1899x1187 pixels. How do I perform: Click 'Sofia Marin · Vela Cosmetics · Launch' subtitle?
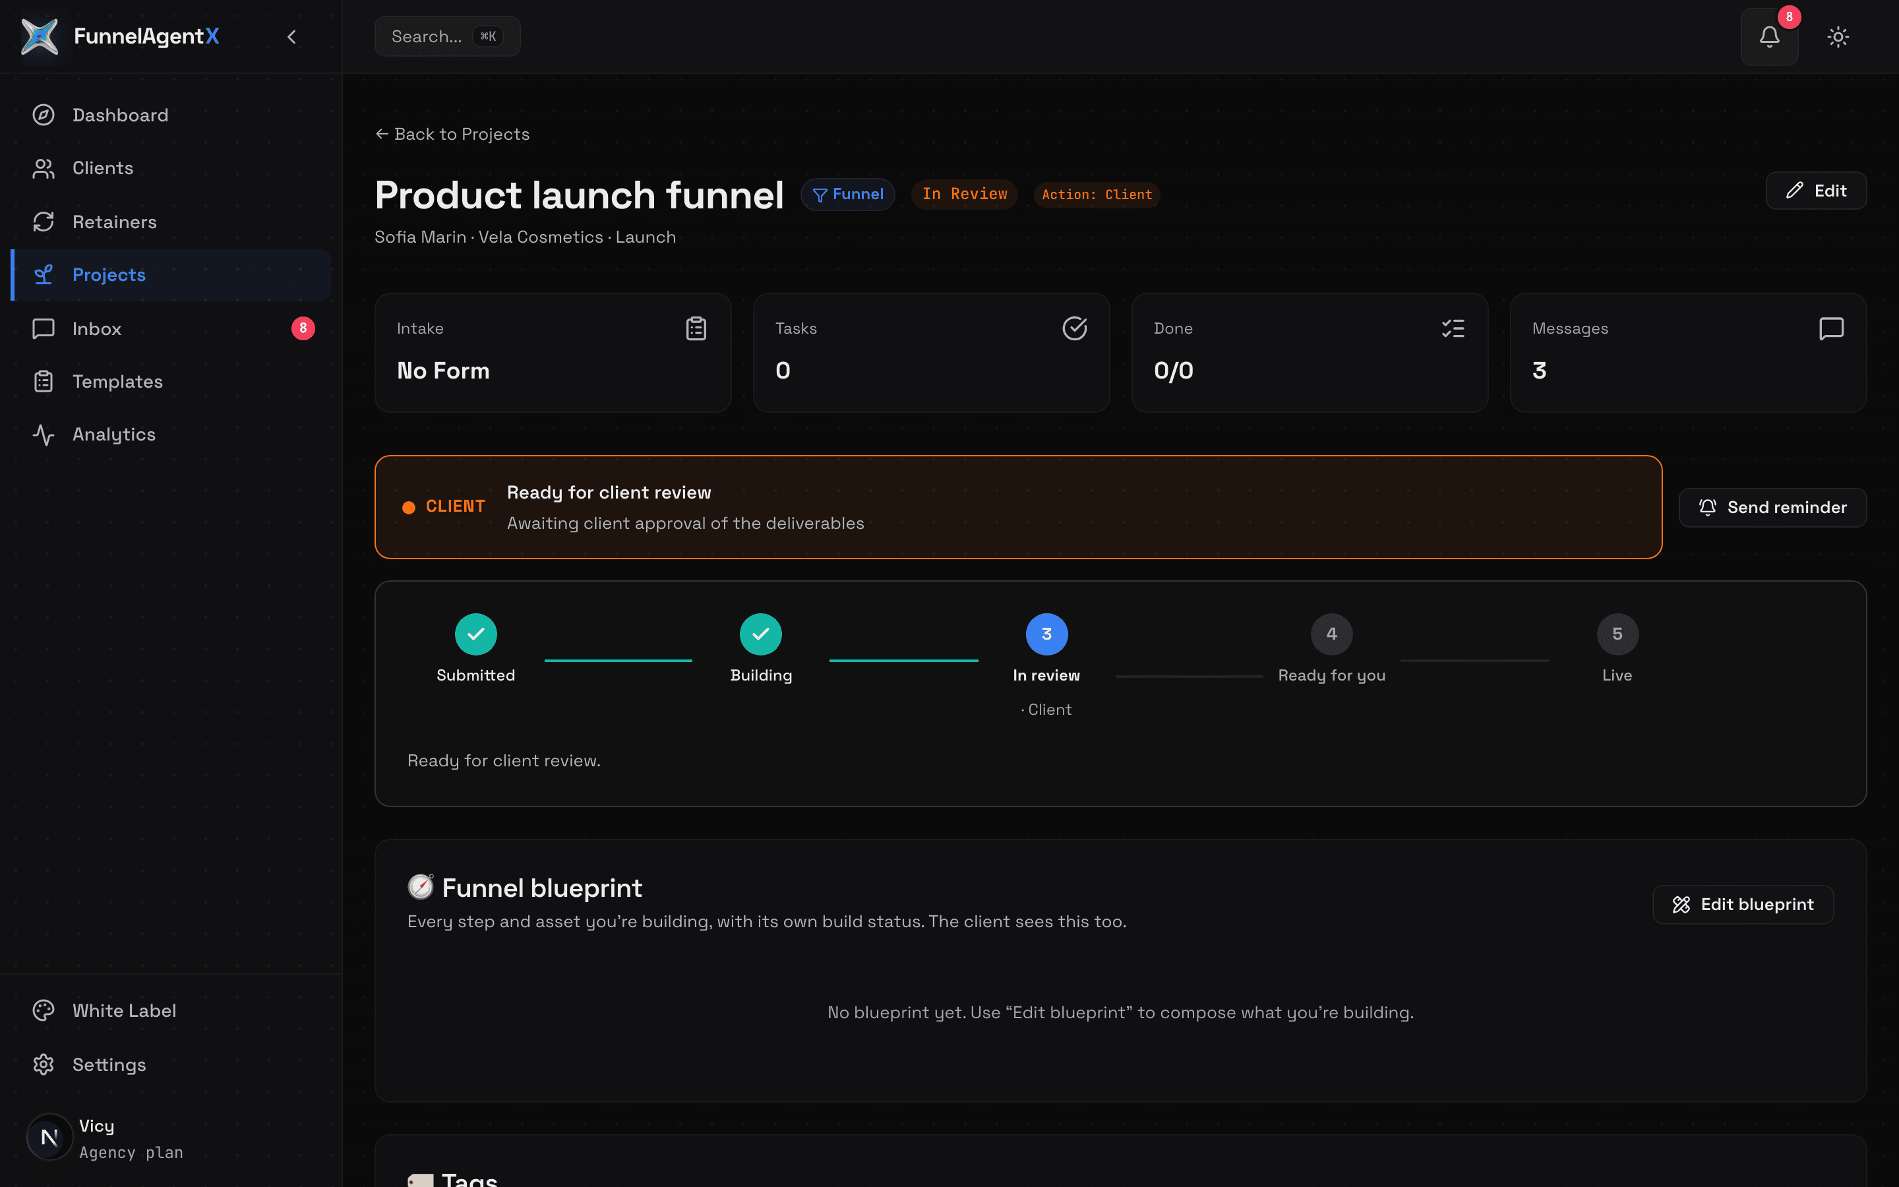pyautogui.click(x=525, y=237)
